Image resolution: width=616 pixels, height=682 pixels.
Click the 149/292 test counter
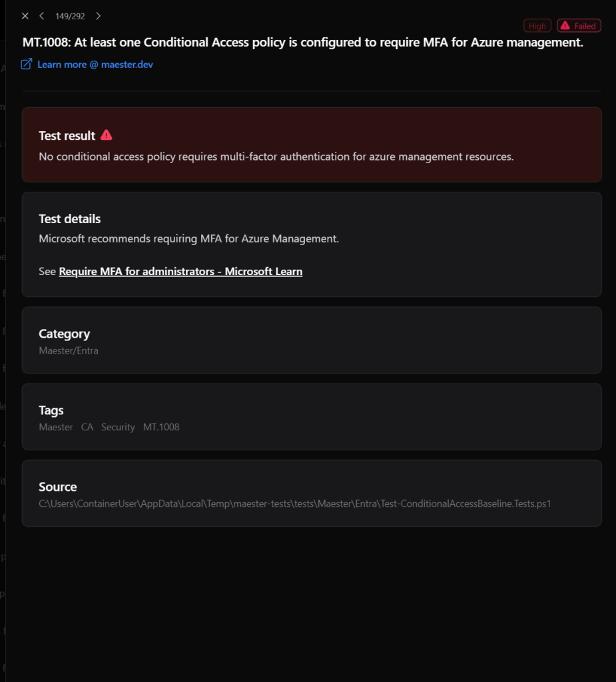[70, 16]
